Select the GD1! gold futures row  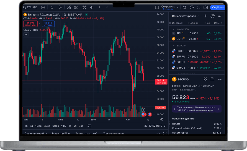point(197,39)
